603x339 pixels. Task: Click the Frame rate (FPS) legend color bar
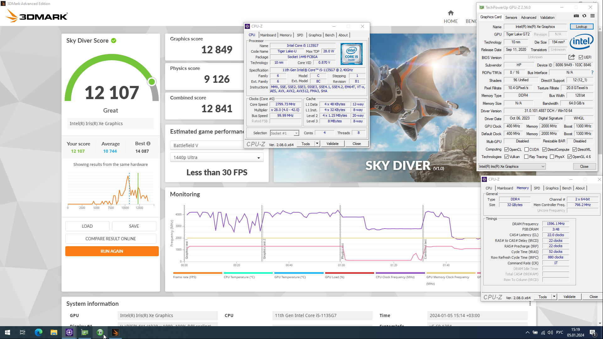click(x=197, y=273)
